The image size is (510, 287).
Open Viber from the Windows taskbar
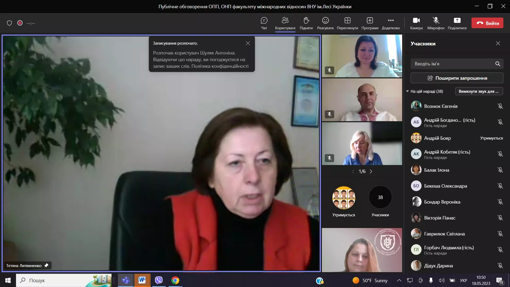click(159, 280)
